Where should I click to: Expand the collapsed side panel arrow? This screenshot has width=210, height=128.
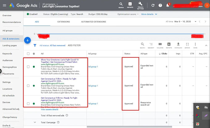[1, 71]
